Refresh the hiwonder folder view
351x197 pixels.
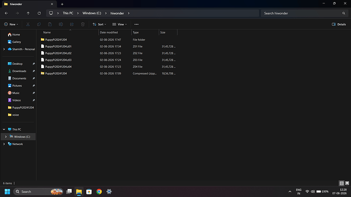[x=39, y=13]
